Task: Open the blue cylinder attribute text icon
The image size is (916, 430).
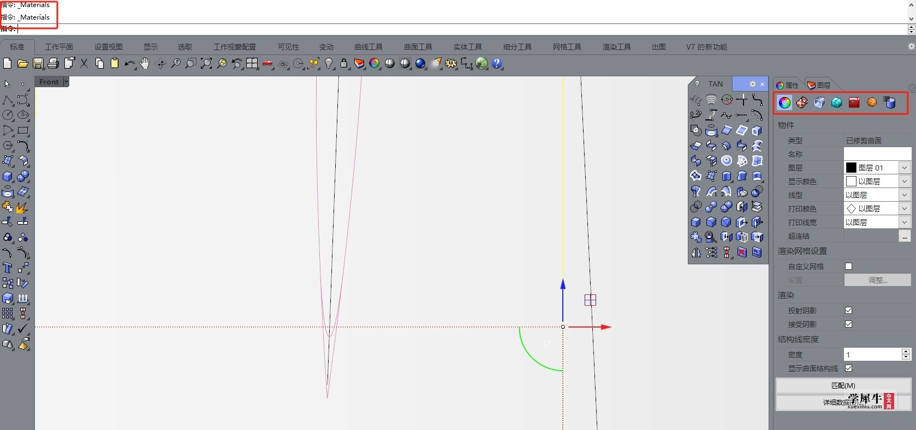Action: (x=889, y=102)
